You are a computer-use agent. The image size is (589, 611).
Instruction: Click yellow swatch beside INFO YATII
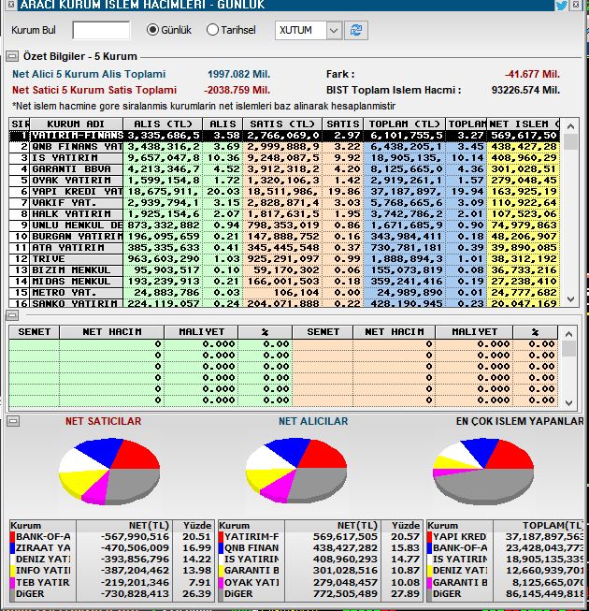pos(12,571)
